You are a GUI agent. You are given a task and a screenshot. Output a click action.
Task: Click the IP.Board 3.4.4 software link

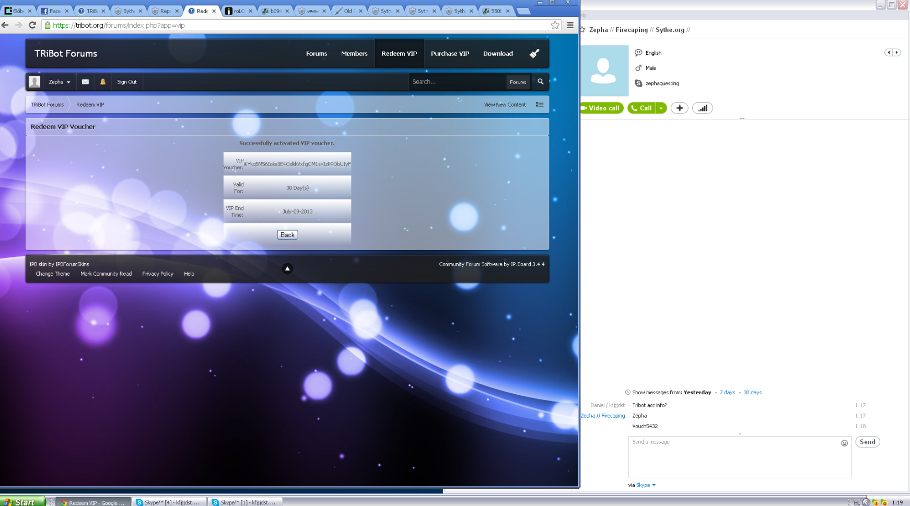(528, 264)
